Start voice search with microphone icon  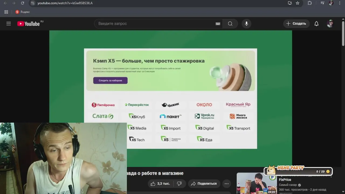coord(246,24)
